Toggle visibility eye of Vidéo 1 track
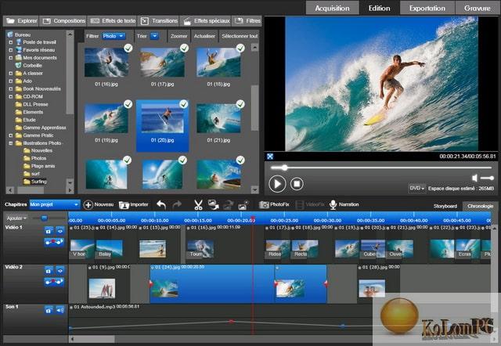Viewport: 501px width, 346px height. 60,231
